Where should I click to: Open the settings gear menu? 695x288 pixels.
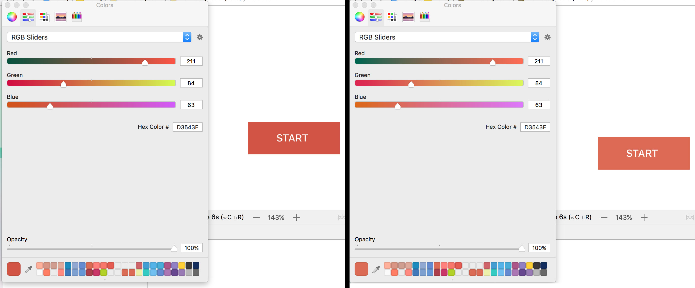(x=200, y=37)
